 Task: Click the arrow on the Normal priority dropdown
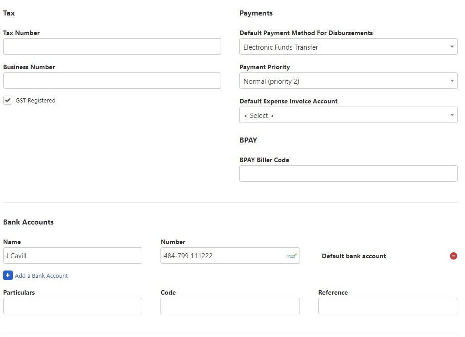coord(452,81)
